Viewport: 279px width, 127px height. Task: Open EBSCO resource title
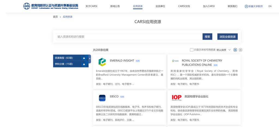click(x=114, y=97)
